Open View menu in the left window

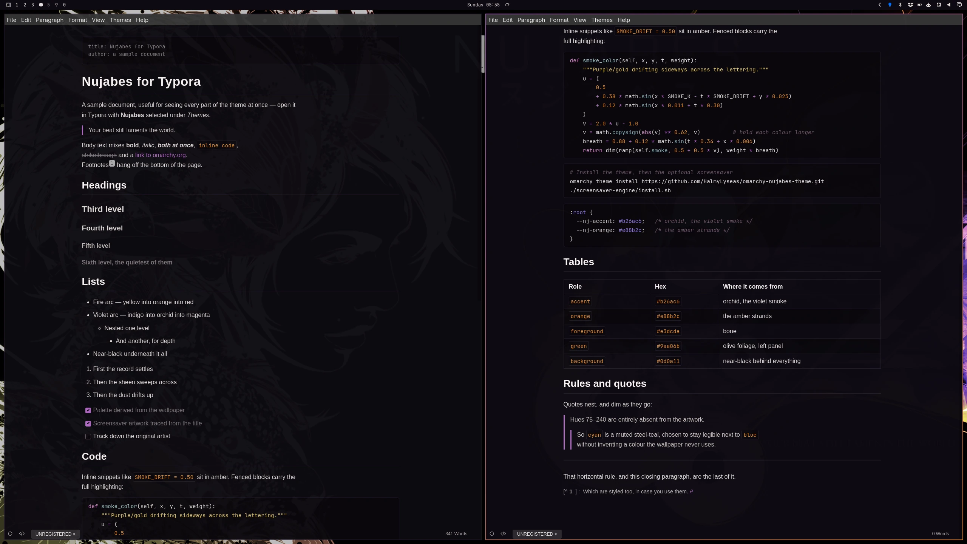click(x=98, y=20)
